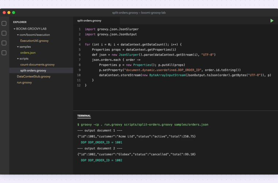
Task: Click line number 4 in the gutter
Action: [80, 45]
